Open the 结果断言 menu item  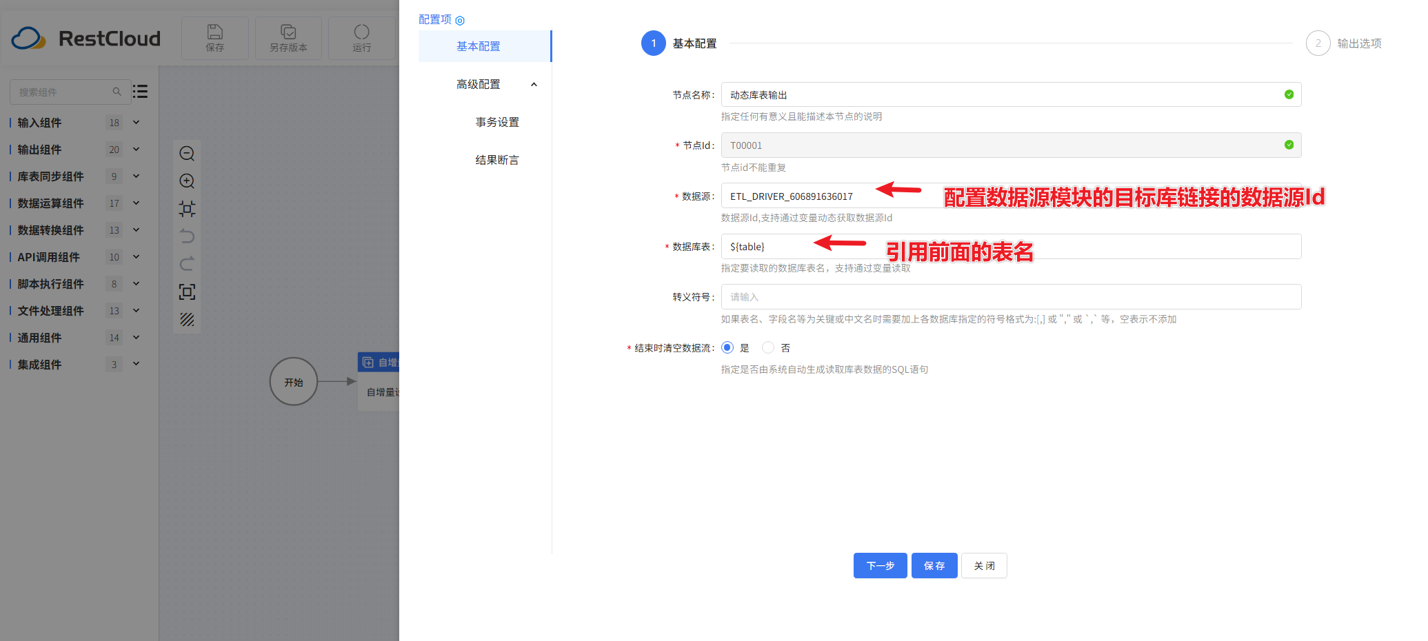coord(496,160)
